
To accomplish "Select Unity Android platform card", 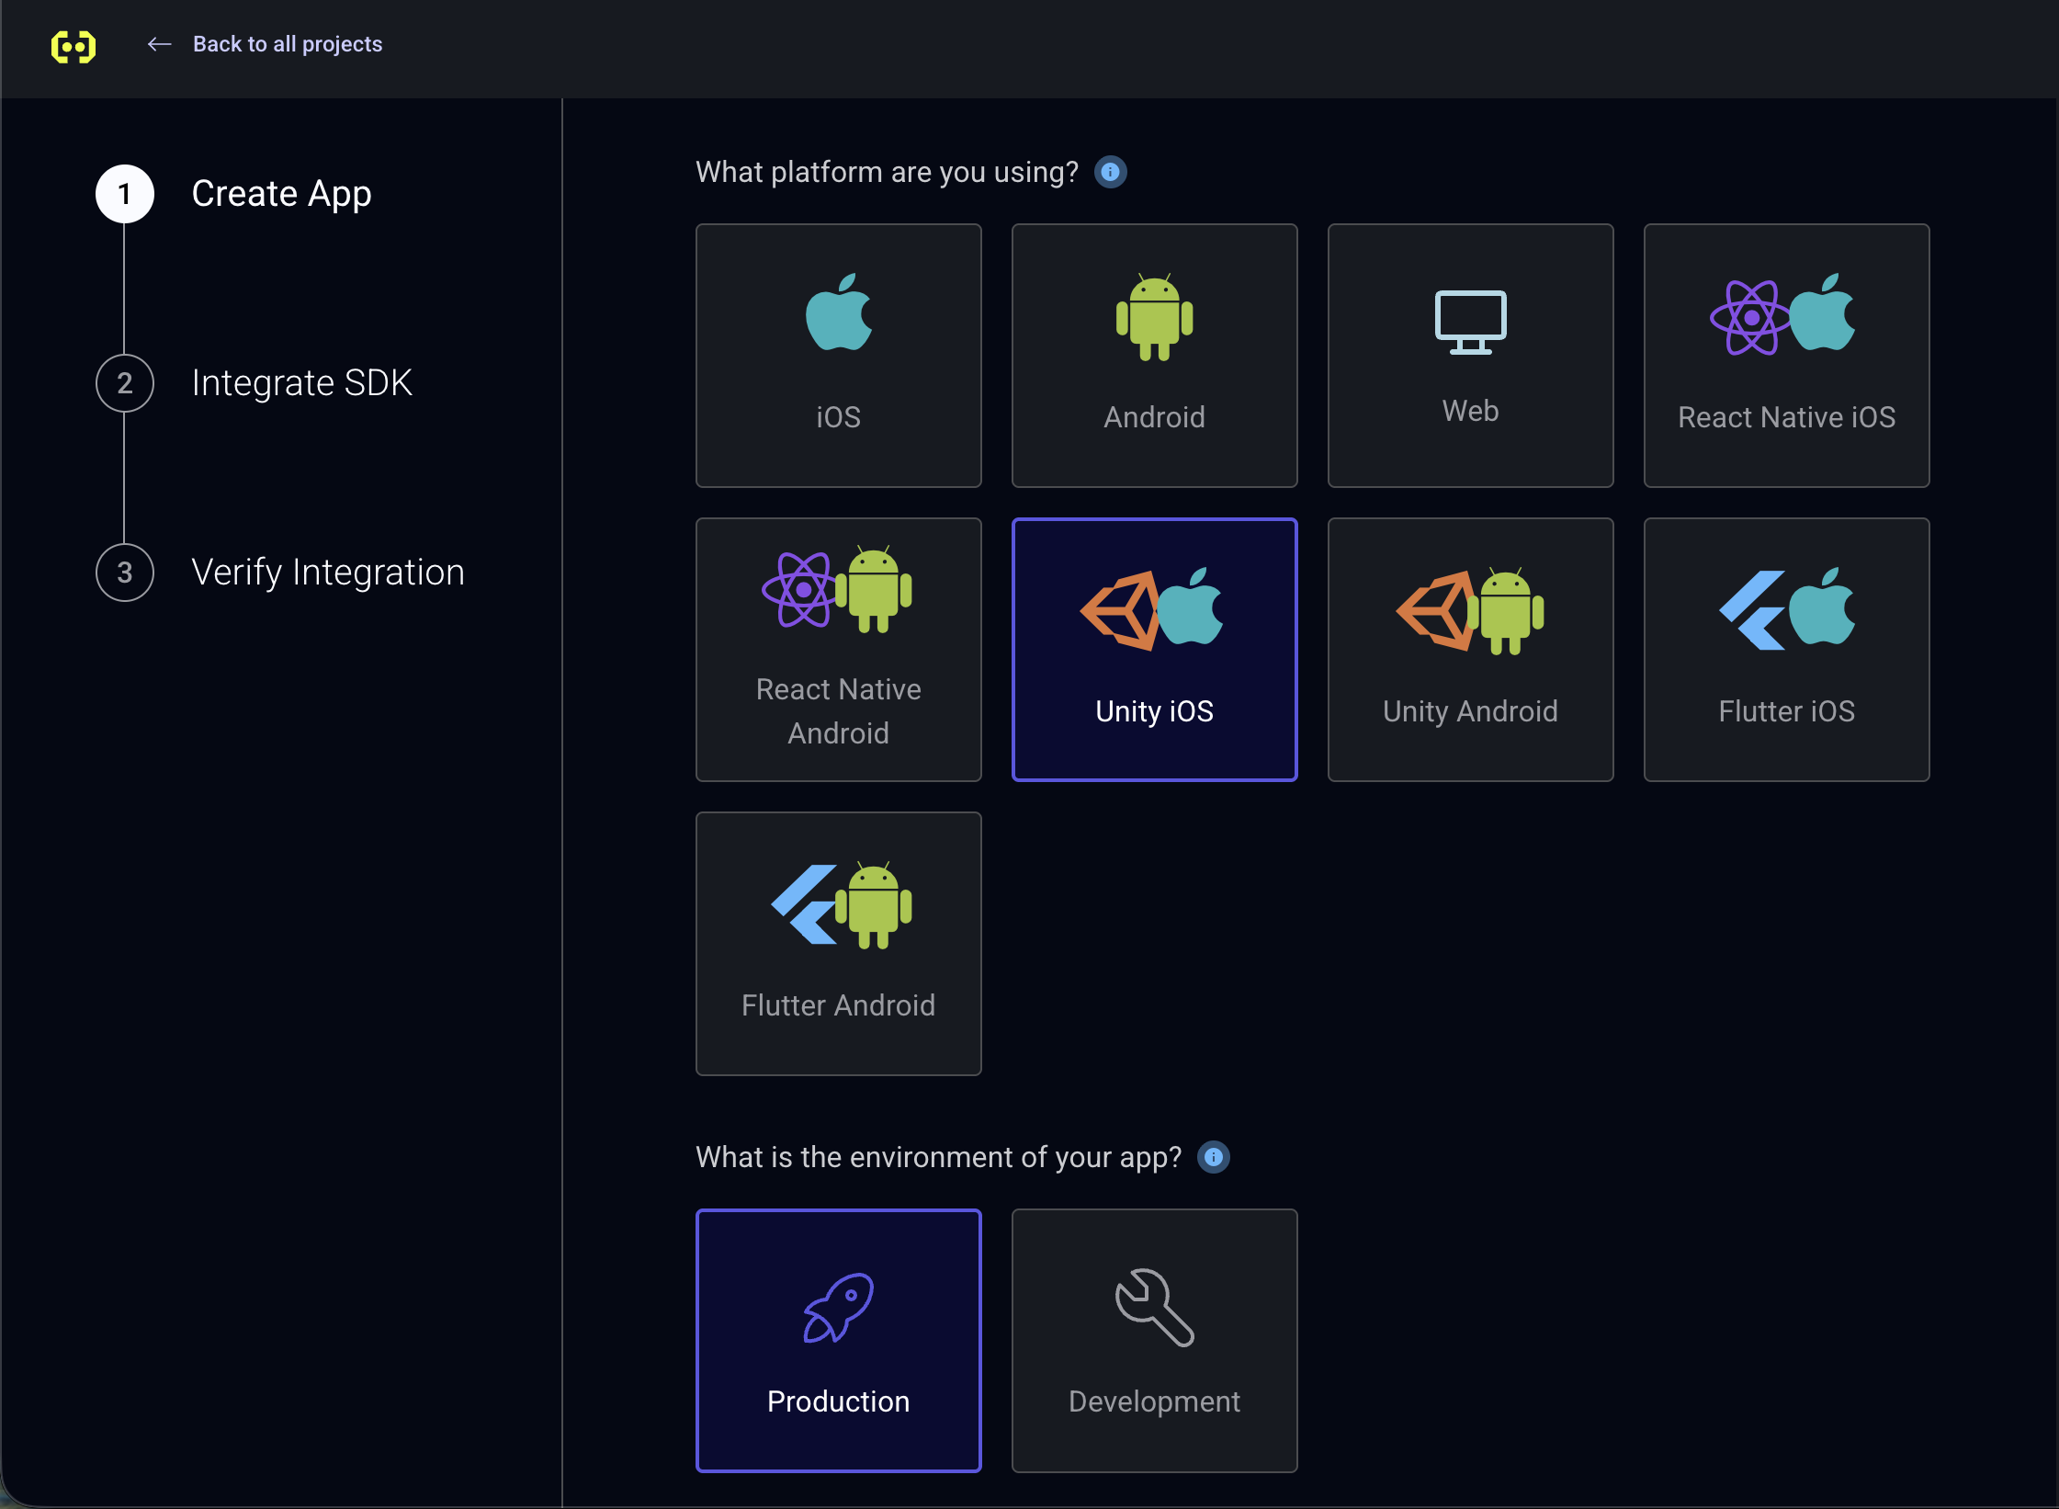I will point(1470,650).
